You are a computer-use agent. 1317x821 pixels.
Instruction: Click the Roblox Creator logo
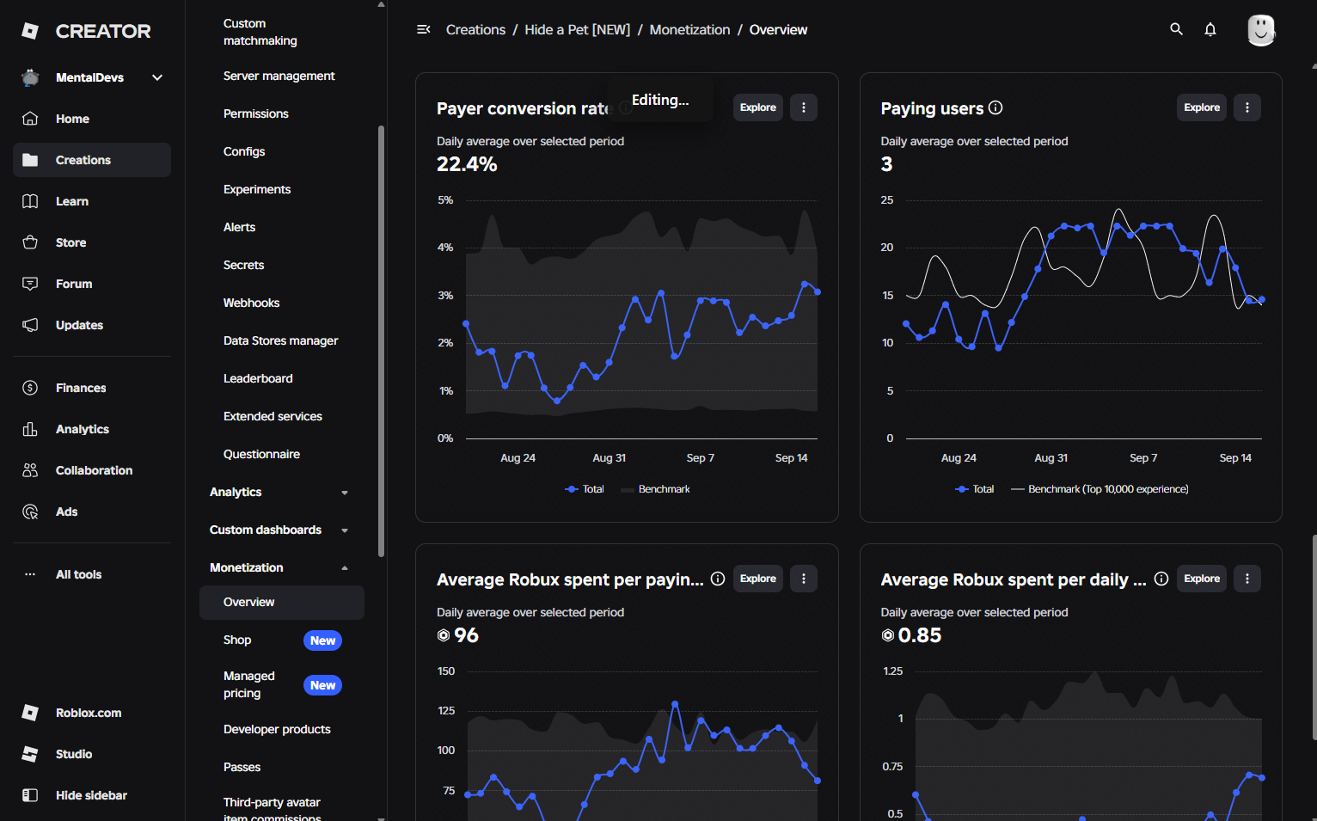[86, 31]
